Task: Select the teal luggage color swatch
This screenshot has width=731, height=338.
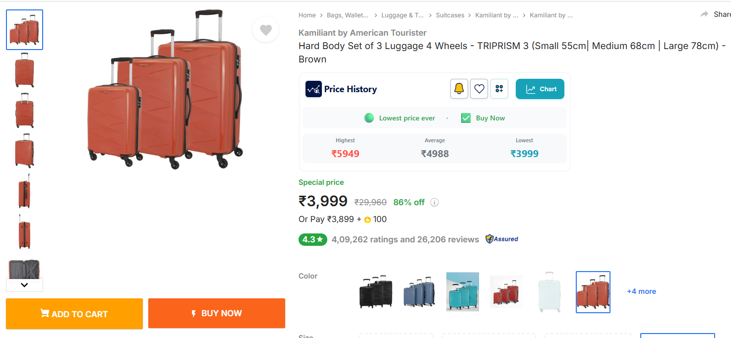Action: click(x=462, y=291)
